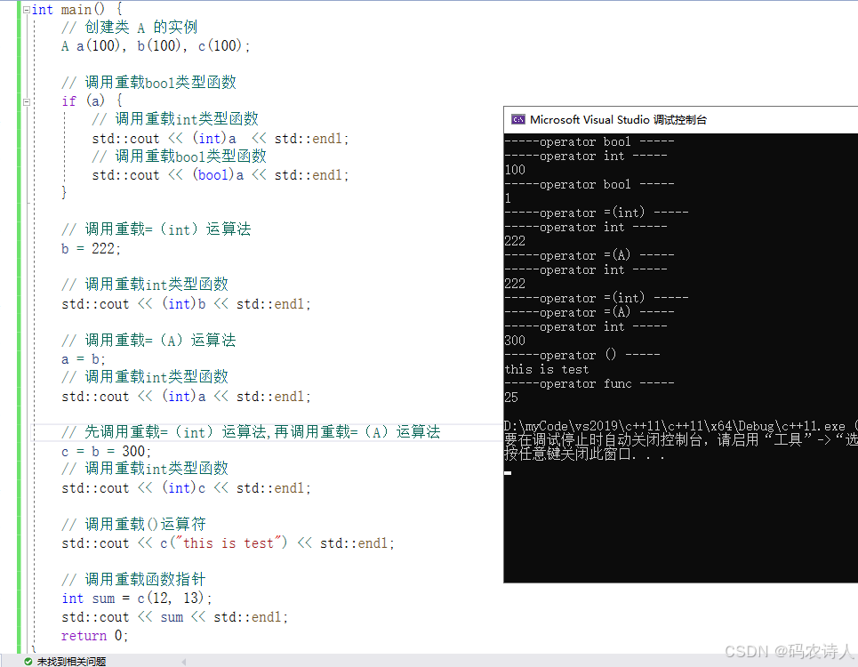Click the line with c("this is test")

pos(228,543)
